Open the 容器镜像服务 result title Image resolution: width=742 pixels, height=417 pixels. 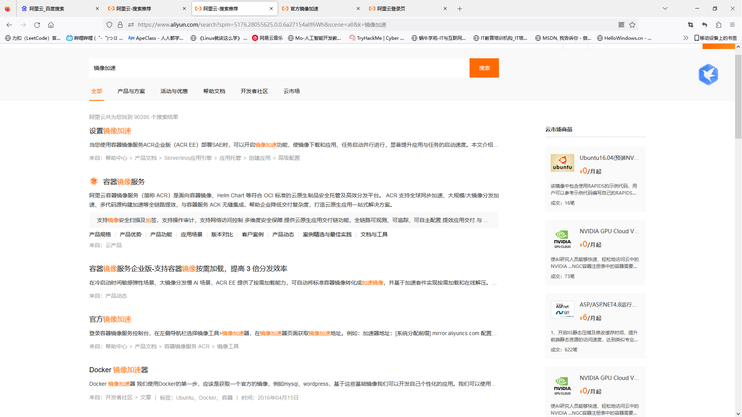point(124,181)
